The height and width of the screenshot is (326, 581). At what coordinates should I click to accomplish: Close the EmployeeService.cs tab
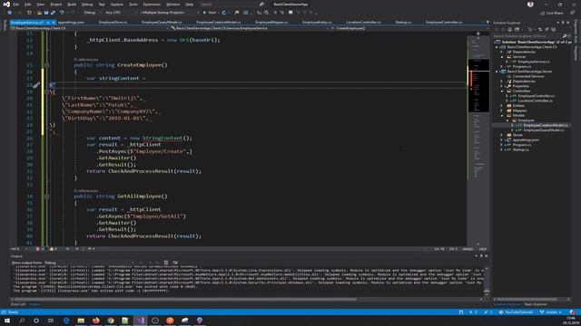[54, 23]
